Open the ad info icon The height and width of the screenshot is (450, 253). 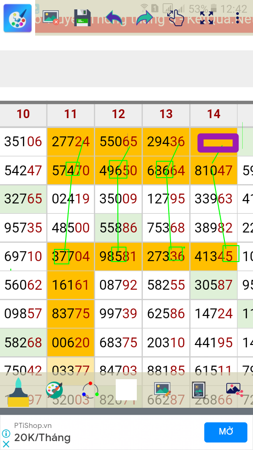(6, 433)
